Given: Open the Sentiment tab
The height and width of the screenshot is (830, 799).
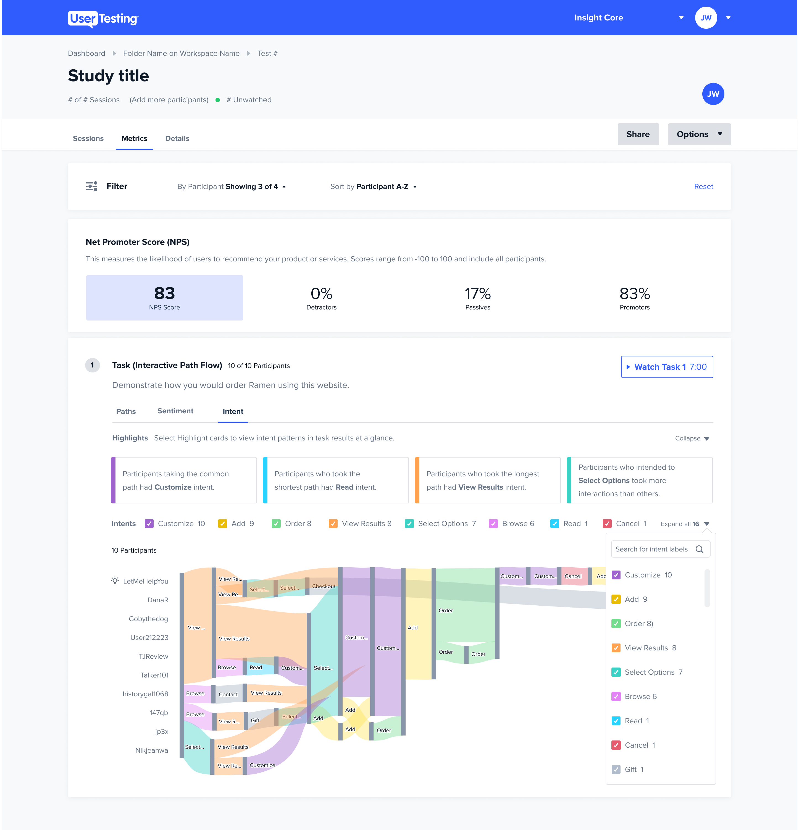Looking at the screenshot, I should tap(175, 411).
